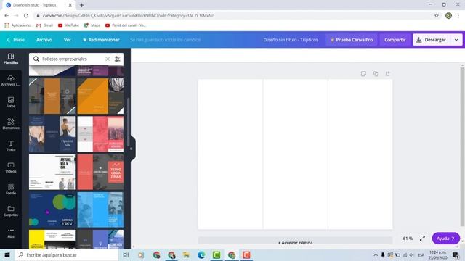Open the Maps bookmark

92,25
